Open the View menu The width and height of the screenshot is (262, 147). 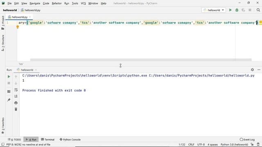[x=24, y=3]
